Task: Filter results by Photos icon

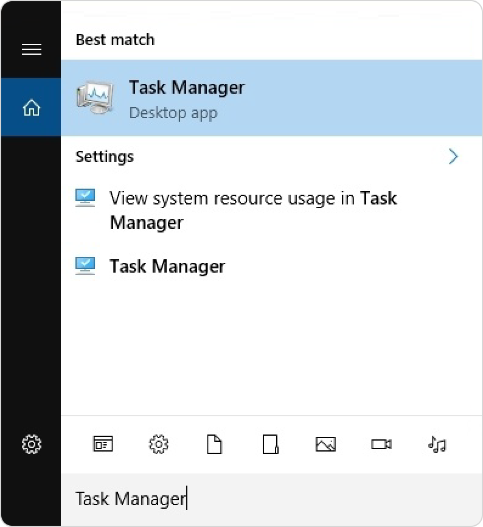Action: 326,444
